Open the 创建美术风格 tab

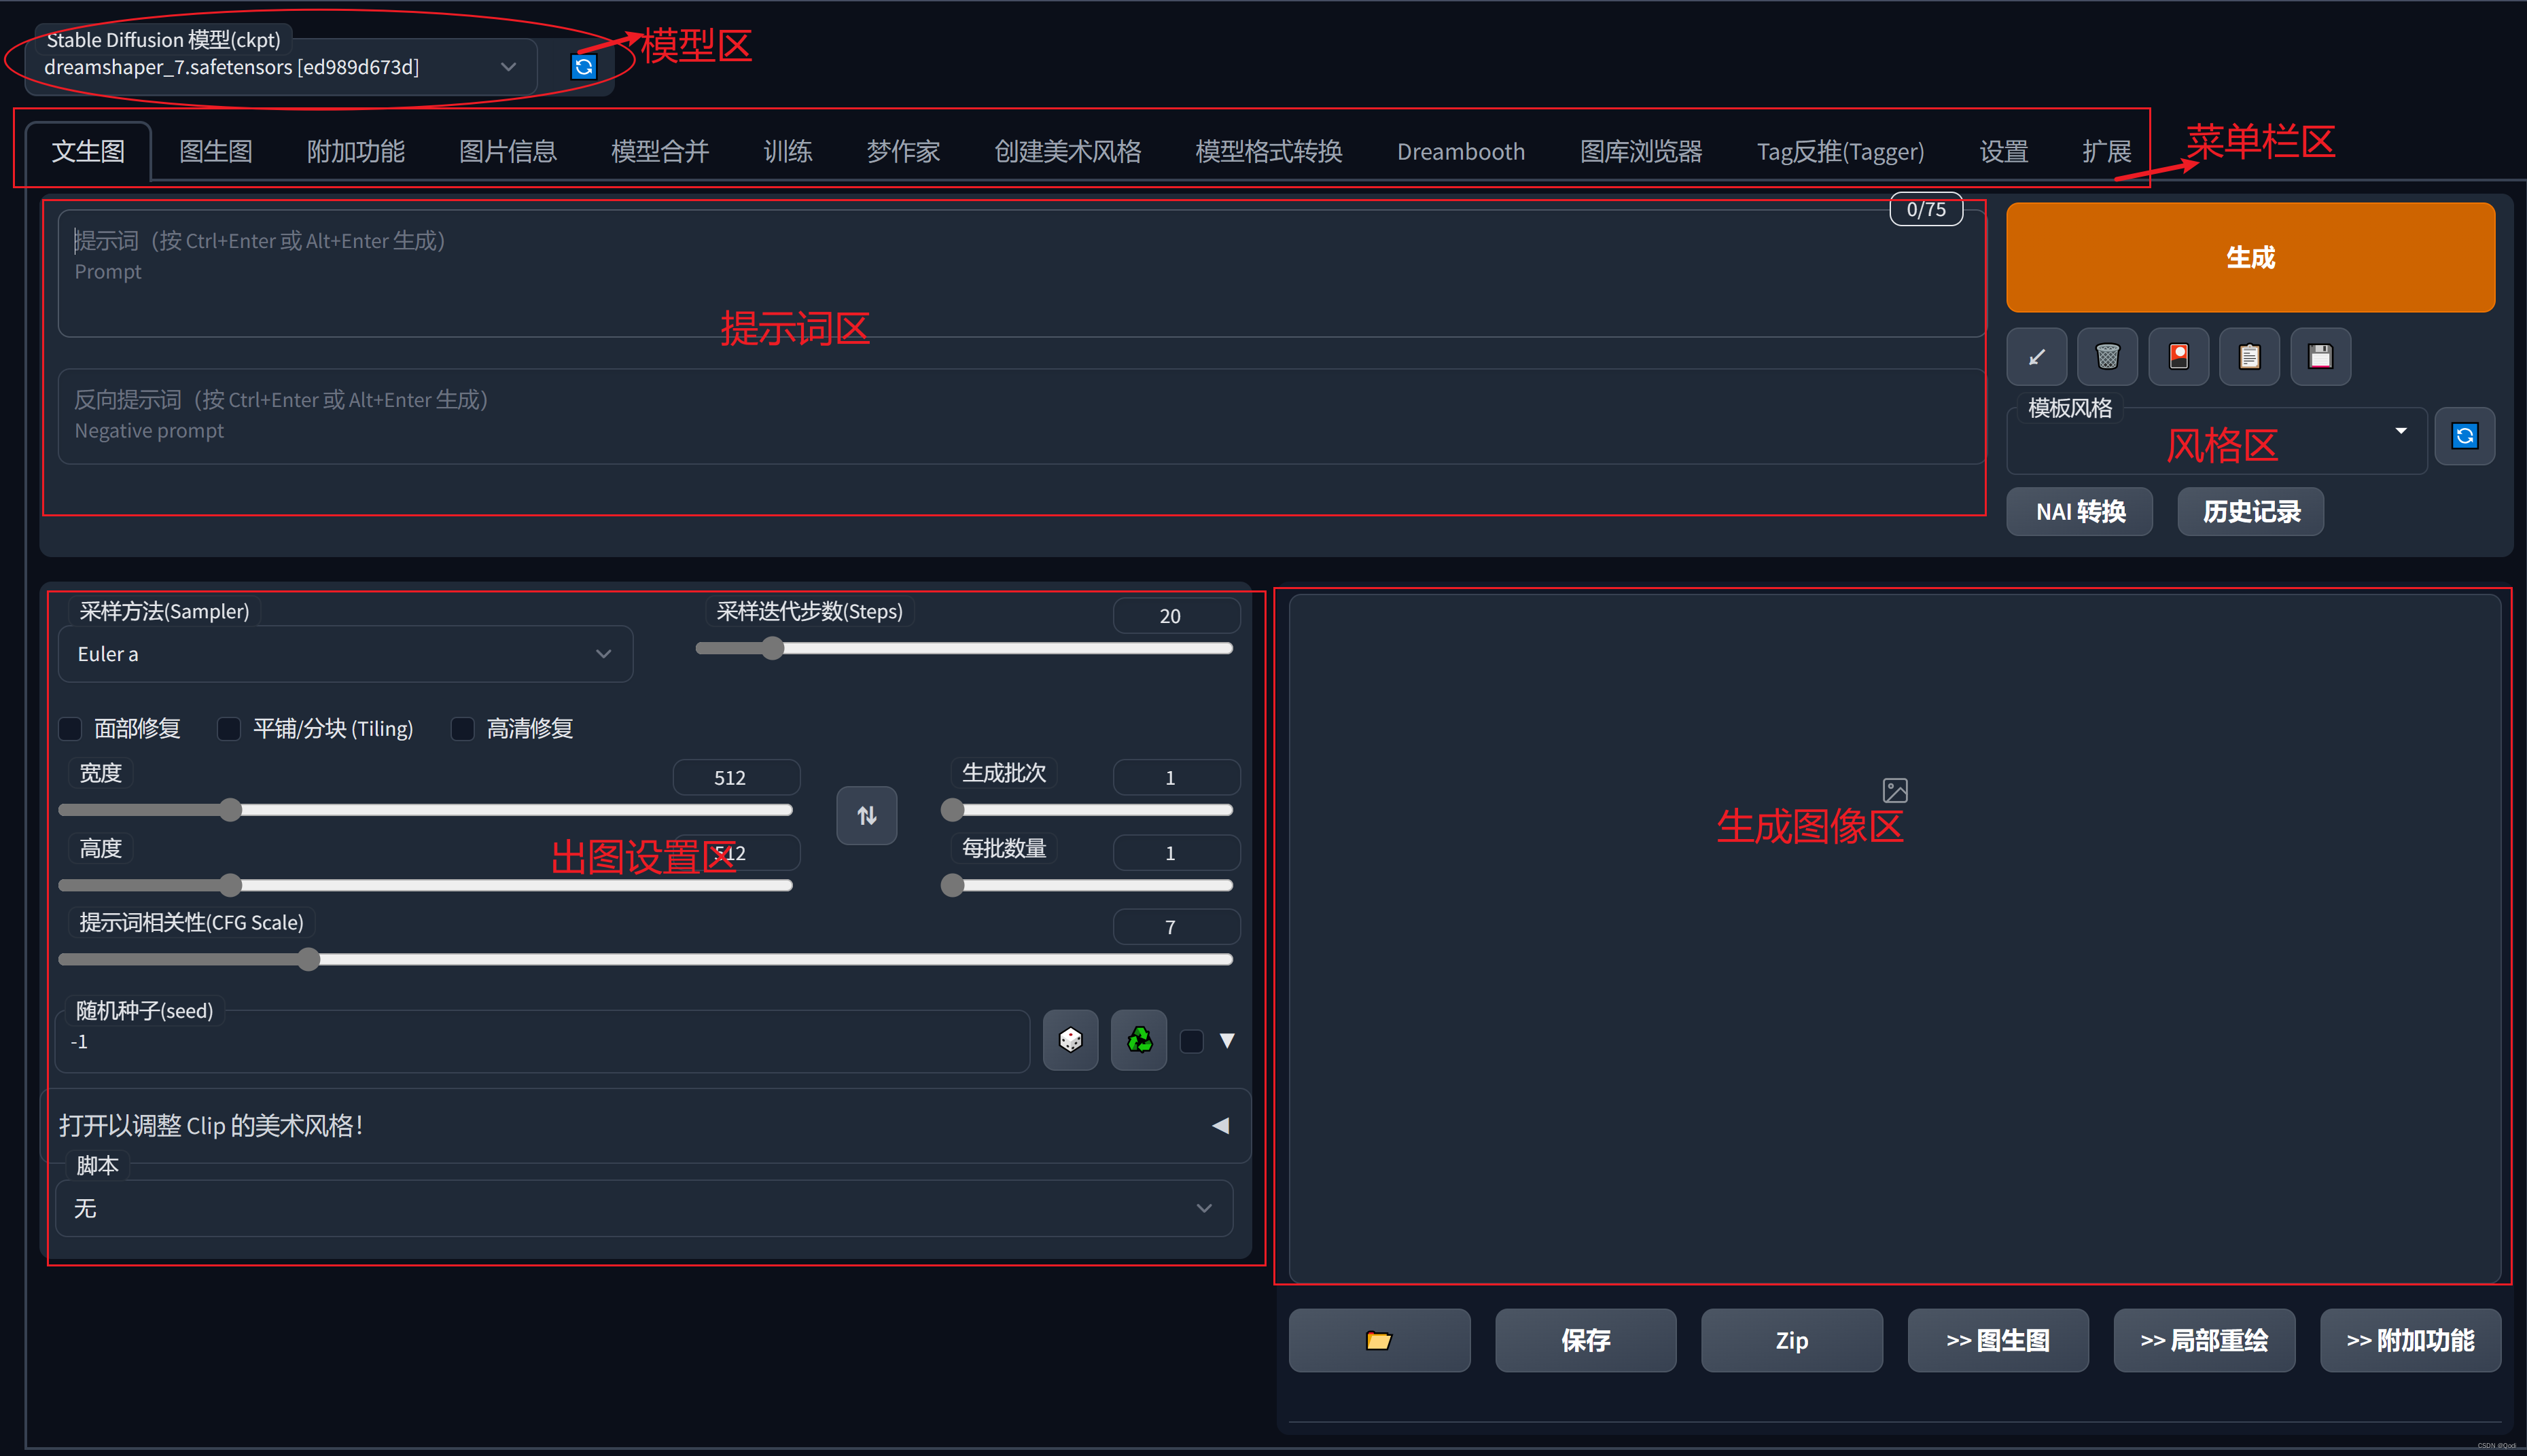pyautogui.click(x=1068, y=152)
